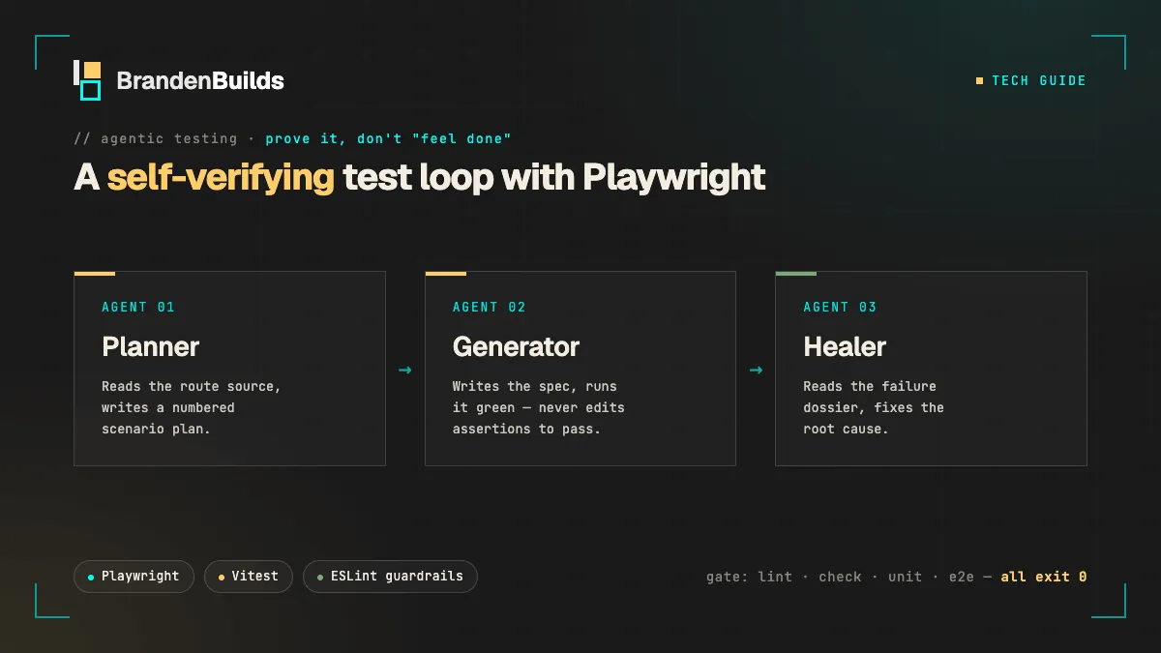This screenshot has height=653, width=1161.
Task: Click the "e2e" word in the gate line
Action: (x=962, y=577)
